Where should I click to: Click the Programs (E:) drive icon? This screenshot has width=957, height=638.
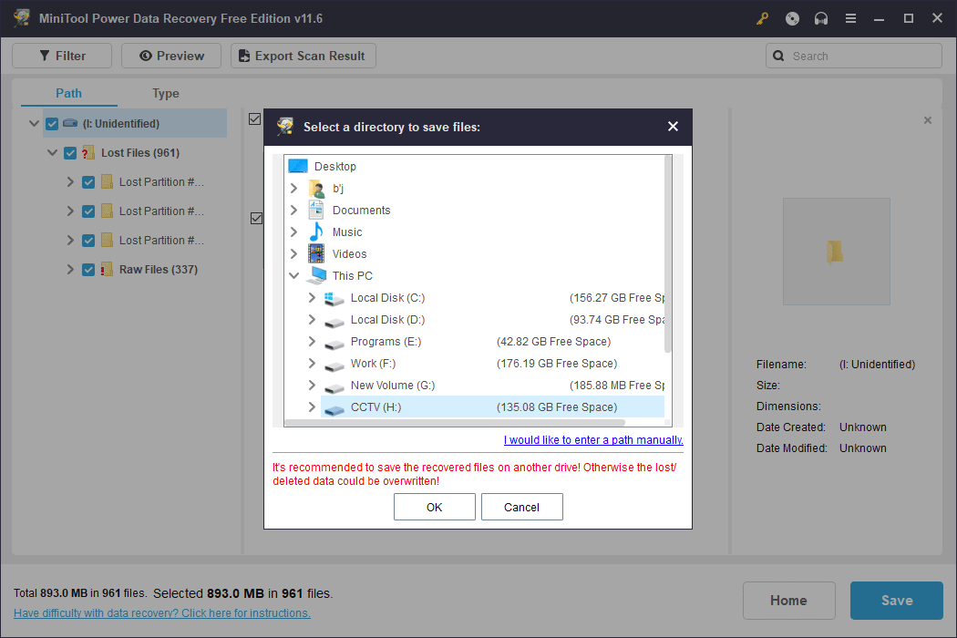334,343
